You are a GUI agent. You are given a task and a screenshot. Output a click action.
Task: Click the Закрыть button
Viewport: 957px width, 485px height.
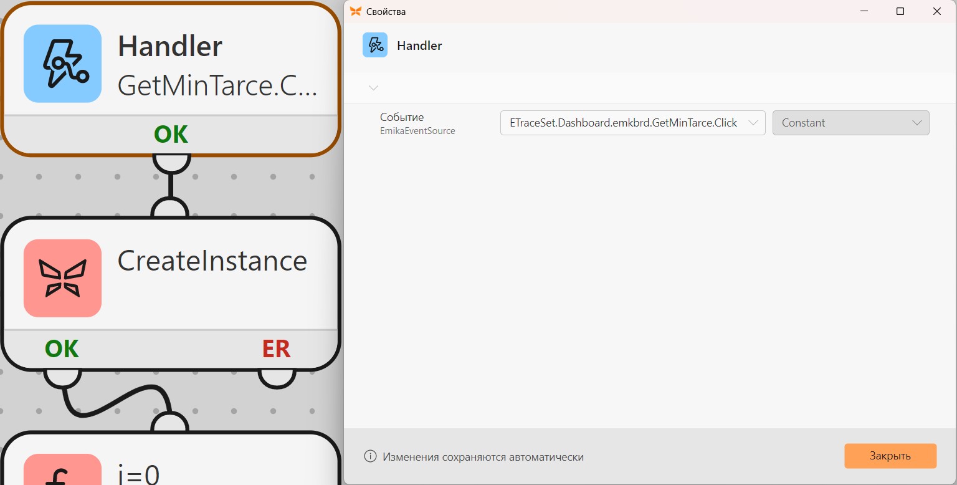[x=890, y=456]
